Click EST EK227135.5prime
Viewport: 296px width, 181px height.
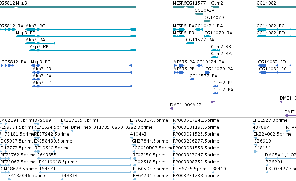pyautogui.click(x=62, y=124)
